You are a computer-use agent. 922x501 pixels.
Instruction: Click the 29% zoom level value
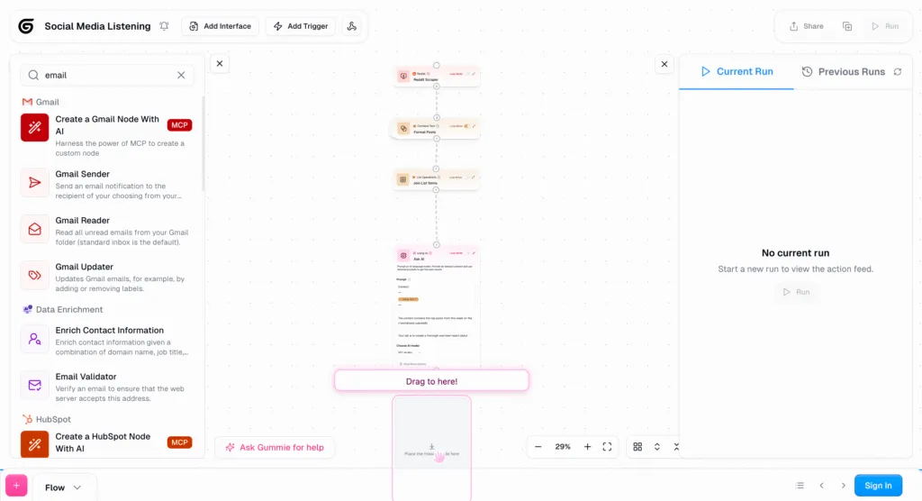563,447
